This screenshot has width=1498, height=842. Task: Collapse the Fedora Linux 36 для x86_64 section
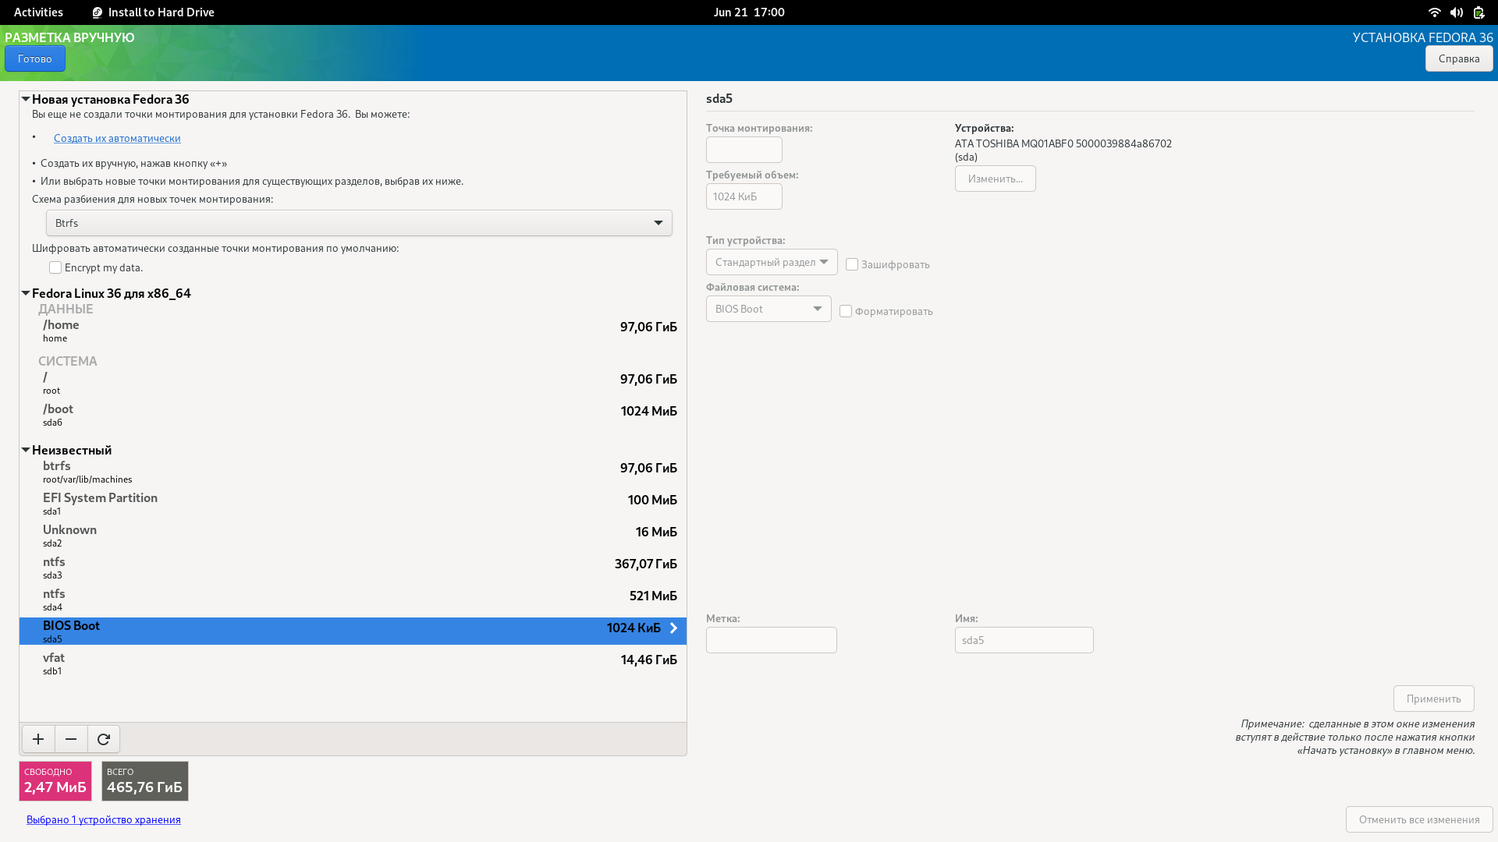pyautogui.click(x=26, y=293)
